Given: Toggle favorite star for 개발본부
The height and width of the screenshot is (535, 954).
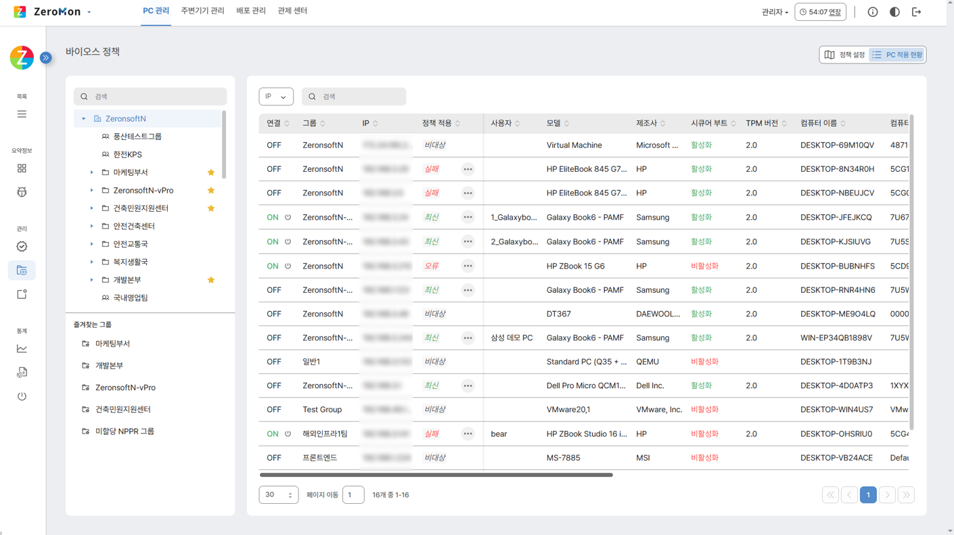Looking at the screenshot, I should pos(211,280).
